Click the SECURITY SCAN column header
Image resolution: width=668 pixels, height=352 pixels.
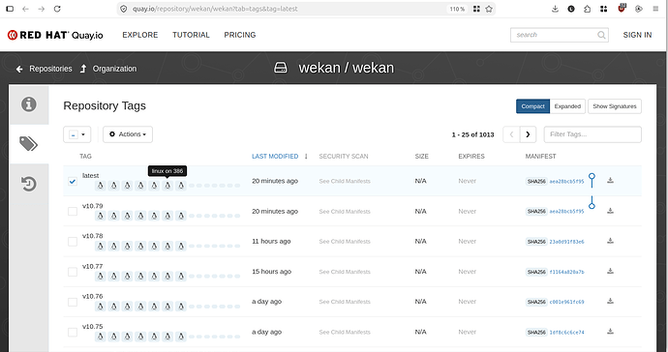(x=344, y=157)
